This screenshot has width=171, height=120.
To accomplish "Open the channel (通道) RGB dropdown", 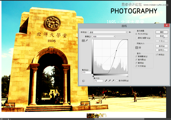I will click(104, 36).
